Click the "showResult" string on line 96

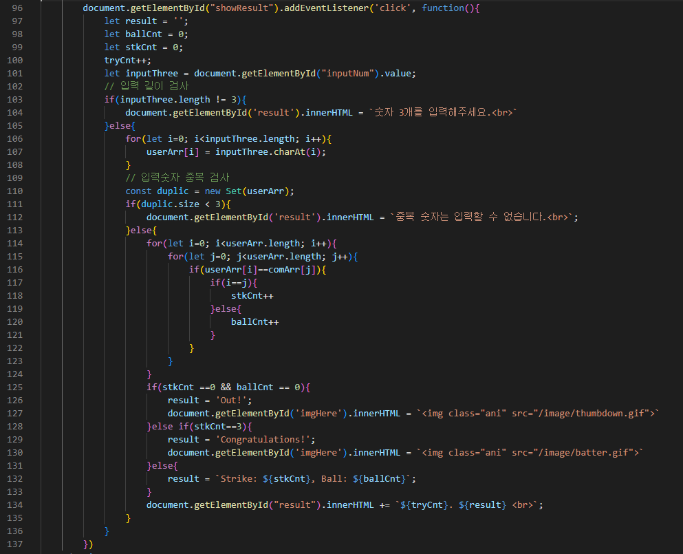tap(241, 8)
